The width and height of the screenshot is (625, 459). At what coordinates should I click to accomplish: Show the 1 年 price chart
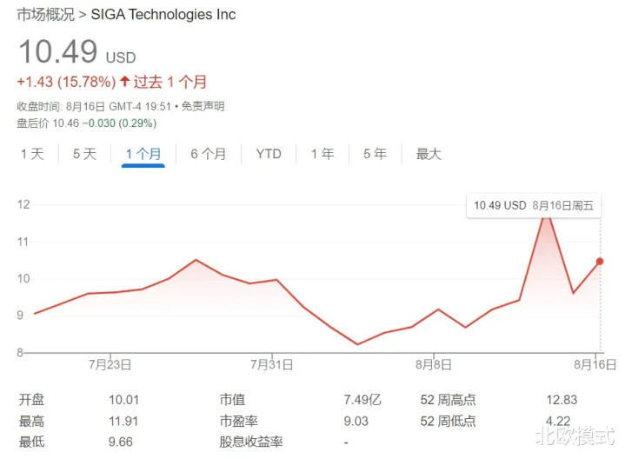pyautogui.click(x=322, y=154)
